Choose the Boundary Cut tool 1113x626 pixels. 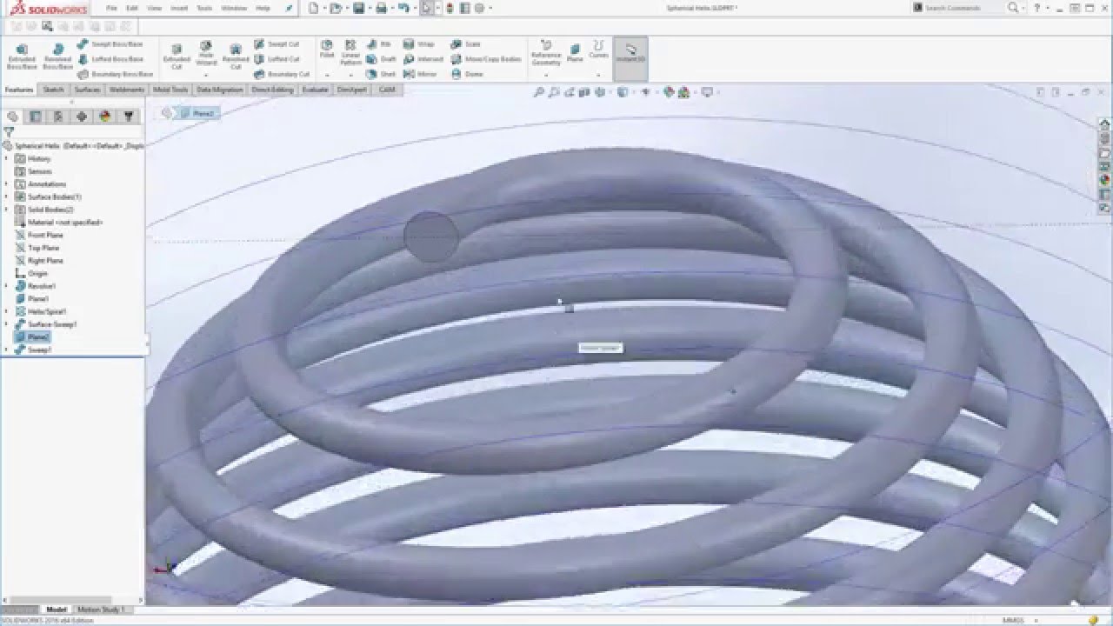click(282, 74)
